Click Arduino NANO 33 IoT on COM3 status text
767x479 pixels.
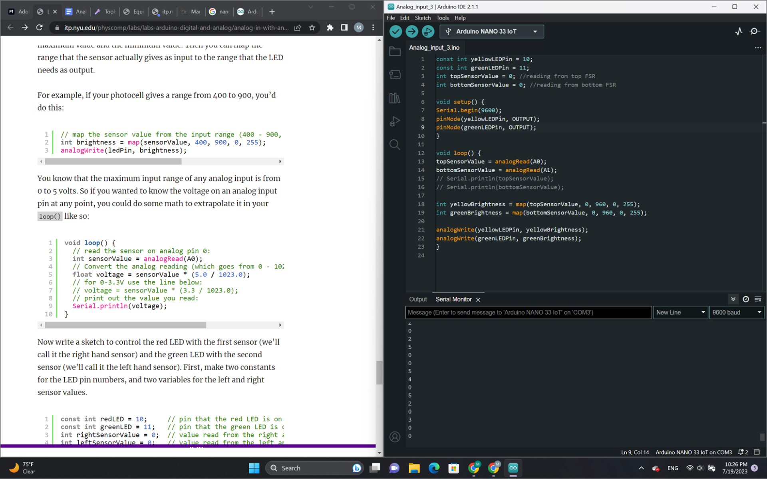pos(693,452)
